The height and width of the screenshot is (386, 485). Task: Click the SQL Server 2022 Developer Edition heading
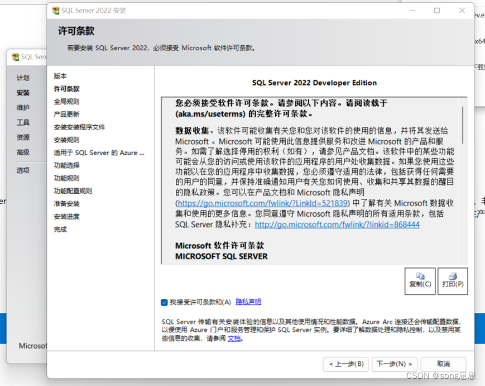tap(314, 83)
